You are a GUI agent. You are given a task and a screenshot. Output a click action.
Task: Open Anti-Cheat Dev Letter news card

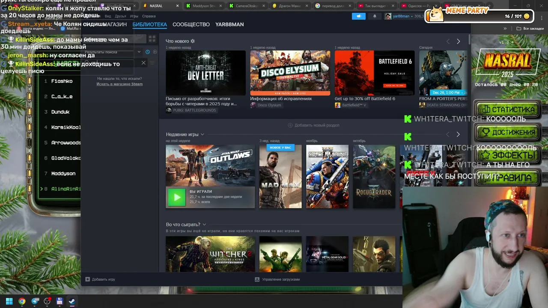click(x=205, y=73)
